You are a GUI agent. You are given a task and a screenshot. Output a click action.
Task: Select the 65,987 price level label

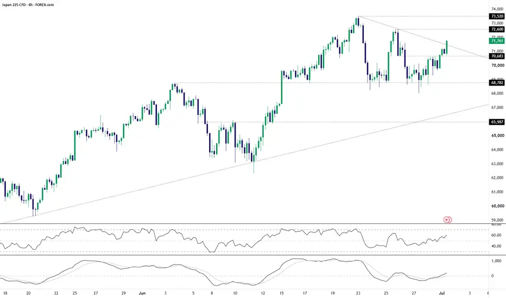click(x=497, y=122)
